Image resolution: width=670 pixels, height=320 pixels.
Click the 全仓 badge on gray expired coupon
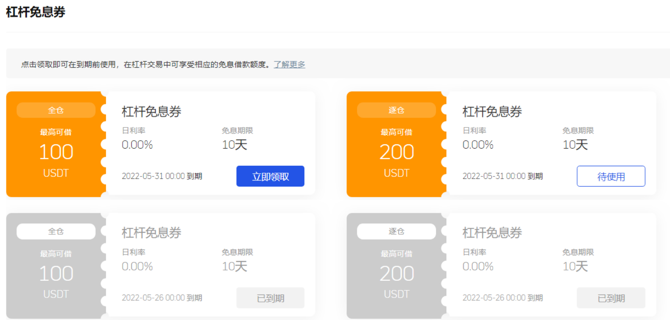coord(56,232)
